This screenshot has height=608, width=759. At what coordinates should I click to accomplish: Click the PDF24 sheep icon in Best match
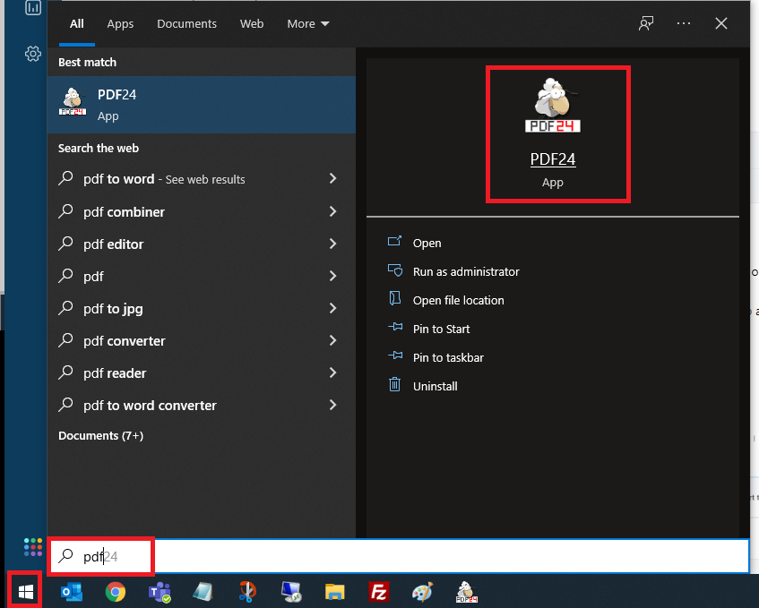[73, 101]
